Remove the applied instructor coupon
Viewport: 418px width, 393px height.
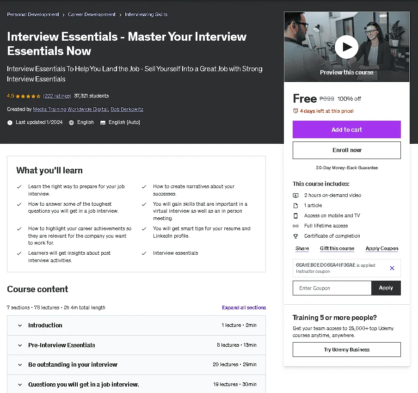(x=392, y=268)
